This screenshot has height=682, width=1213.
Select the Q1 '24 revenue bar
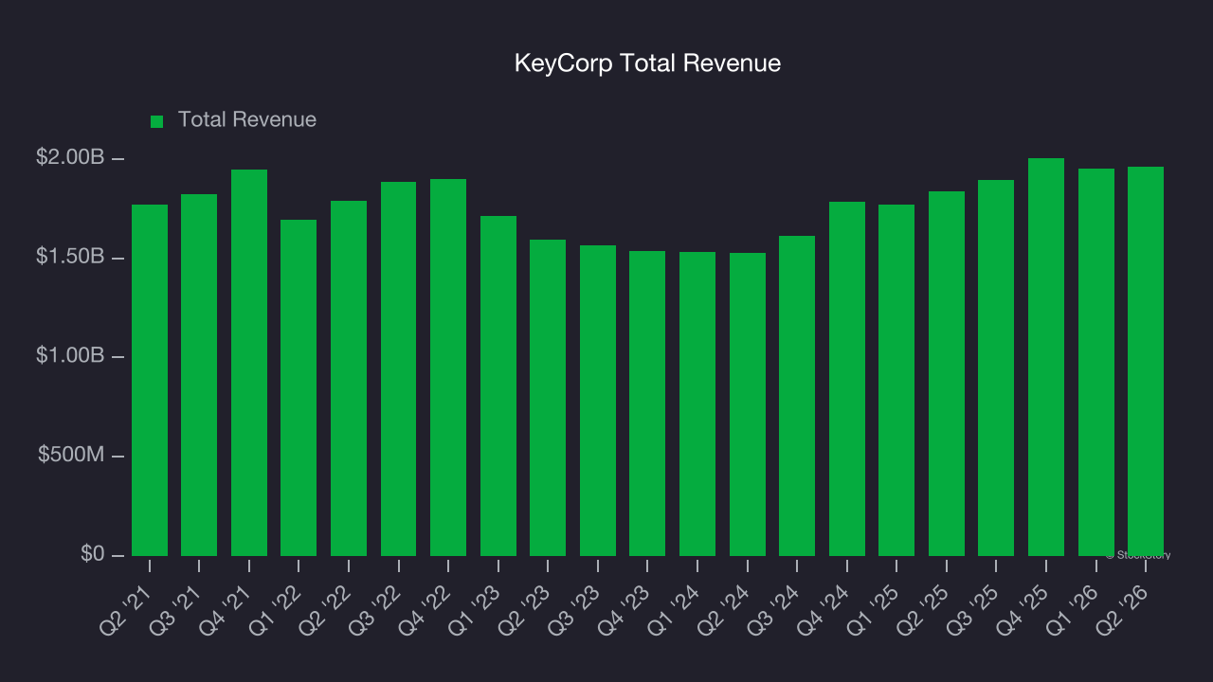697,404
